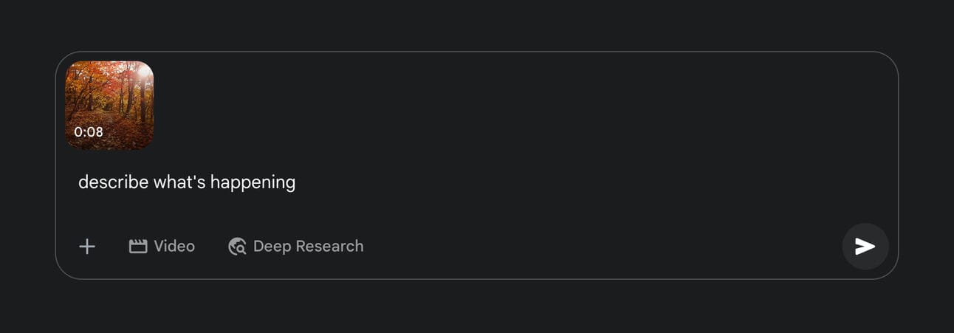Select the Video tool chip

coord(162,247)
